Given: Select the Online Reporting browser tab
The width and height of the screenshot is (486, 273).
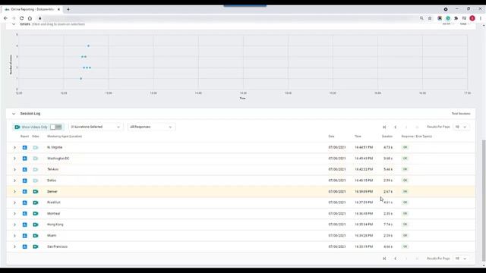Looking at the screenshot, I should tap(32, 9).
